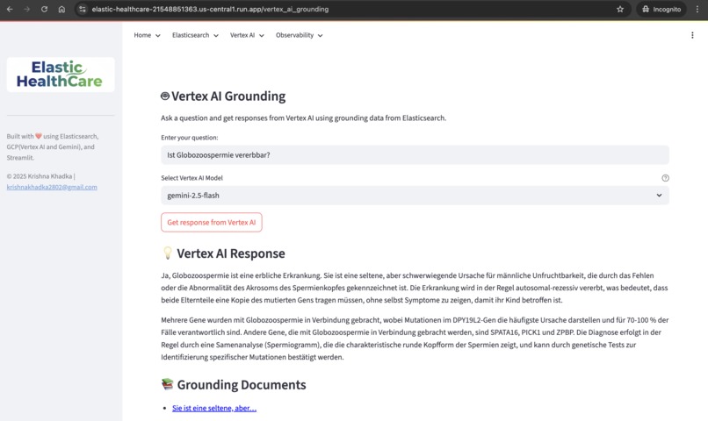
Task: Open the Streamlit app options menu
Action: pos(692,35)
